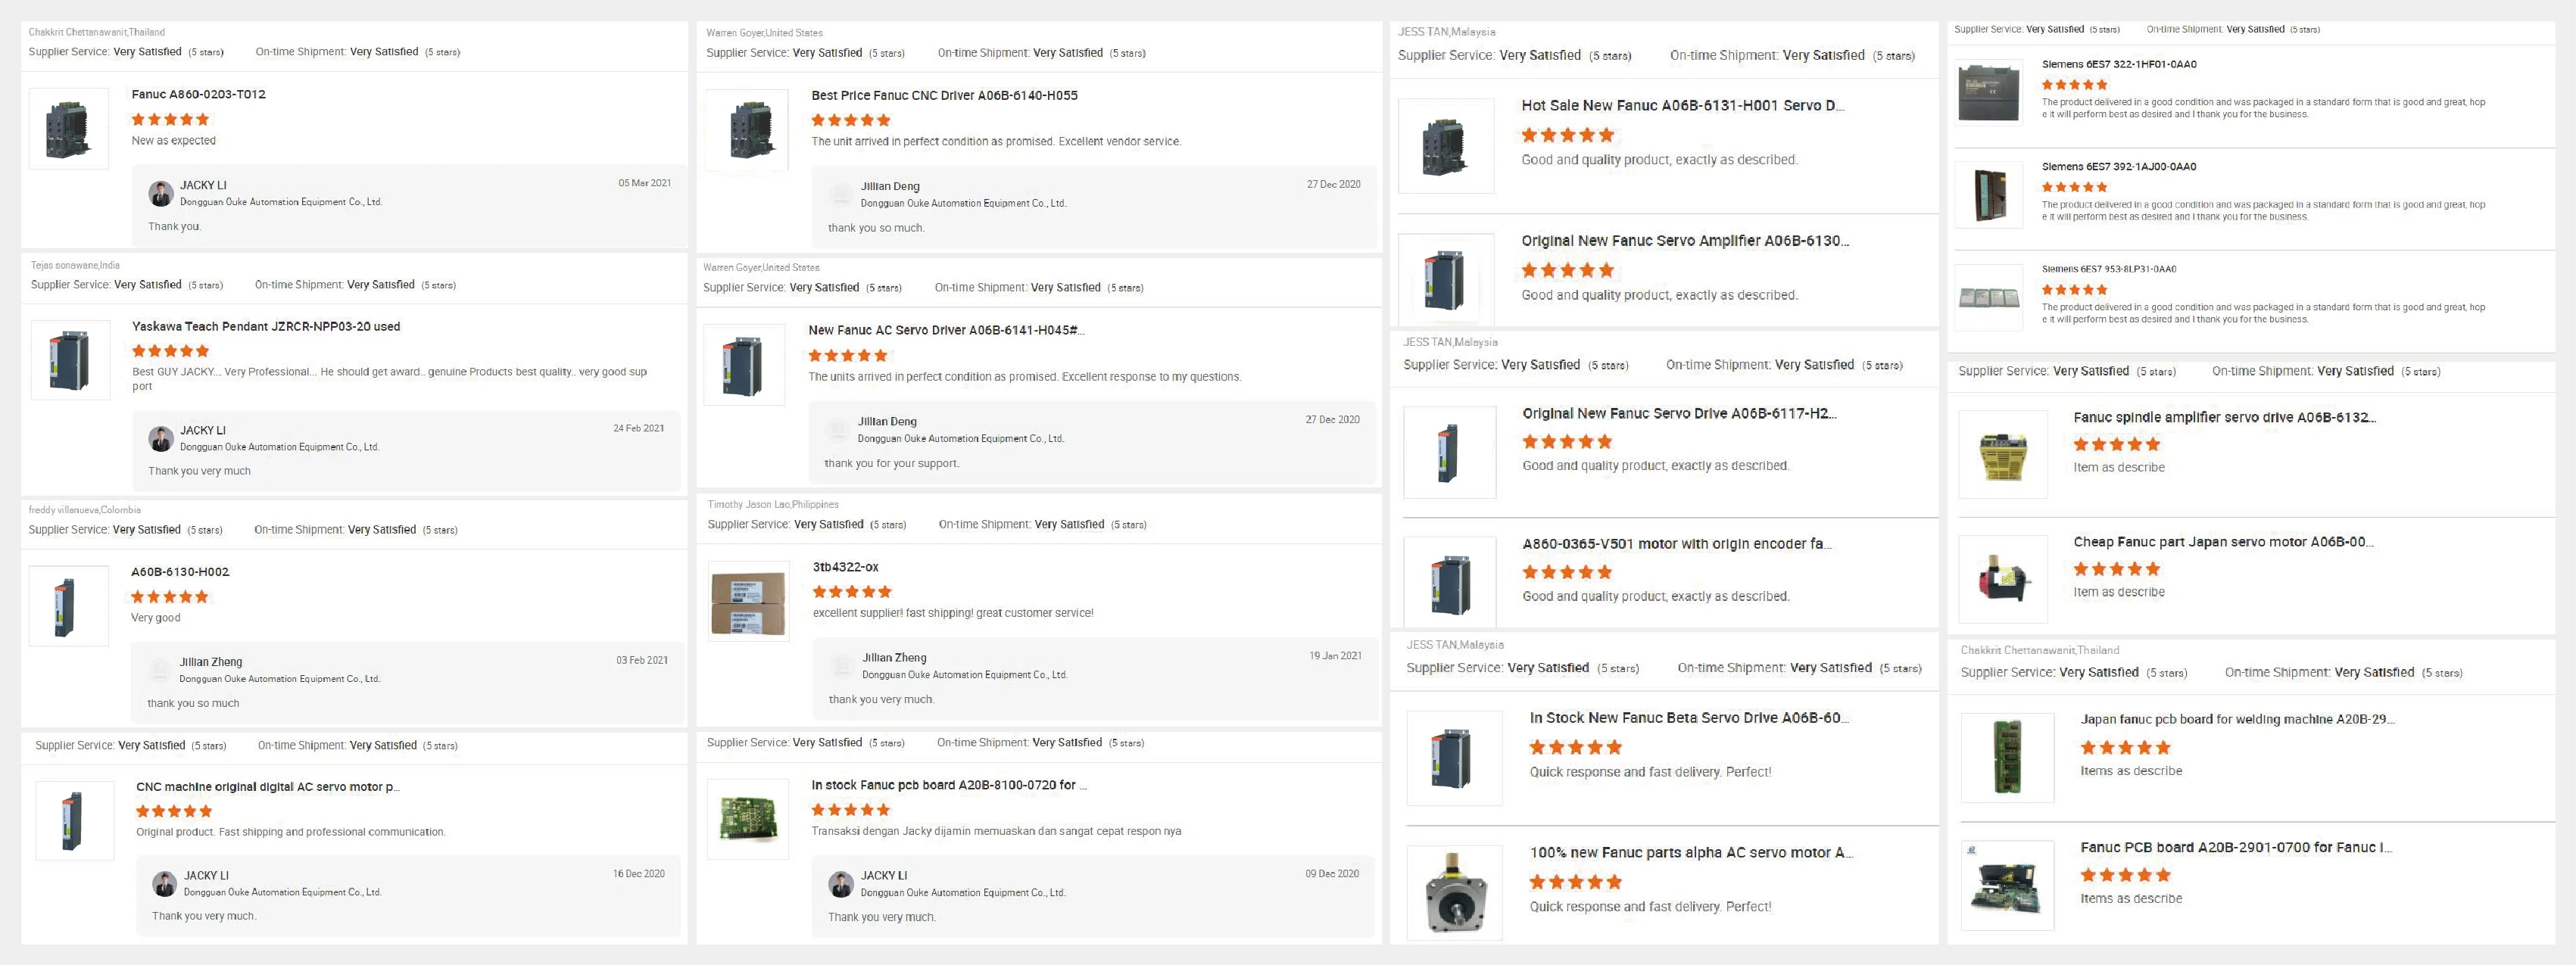
Task: Click JACKY LI's avatar on the 24 Feb 2021 reply
Action: pos(161,439)
